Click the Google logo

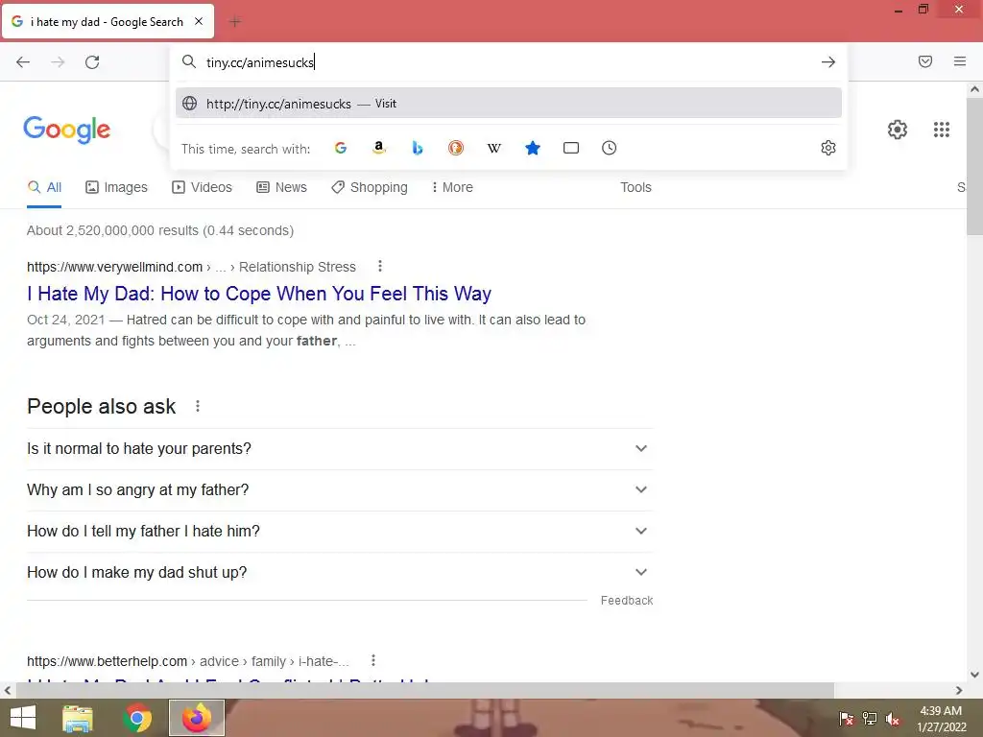(66, 130)
